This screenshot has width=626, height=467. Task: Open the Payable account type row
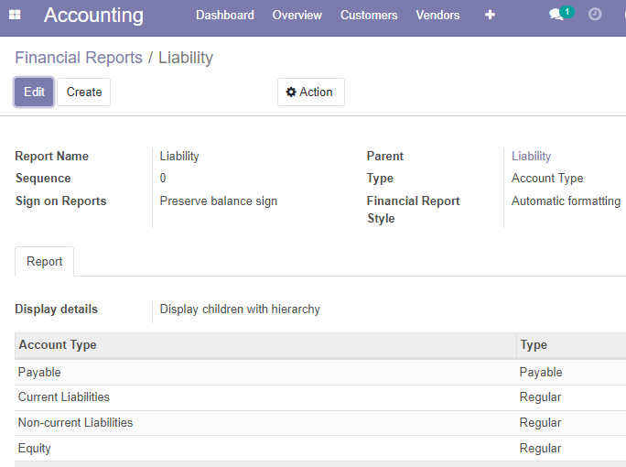[x=320, y=373]
